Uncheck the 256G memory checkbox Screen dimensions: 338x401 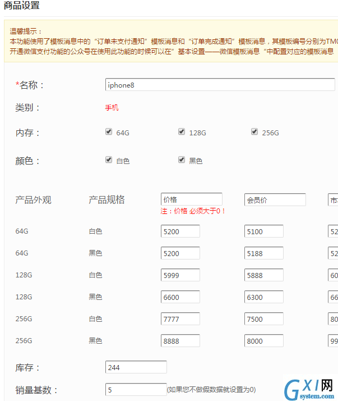(x=254, y=132)
